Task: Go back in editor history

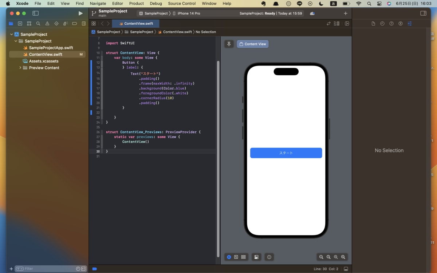Action: click(102, 23)
